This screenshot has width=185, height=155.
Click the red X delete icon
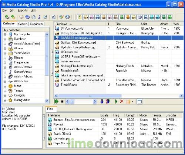point(122,102)
